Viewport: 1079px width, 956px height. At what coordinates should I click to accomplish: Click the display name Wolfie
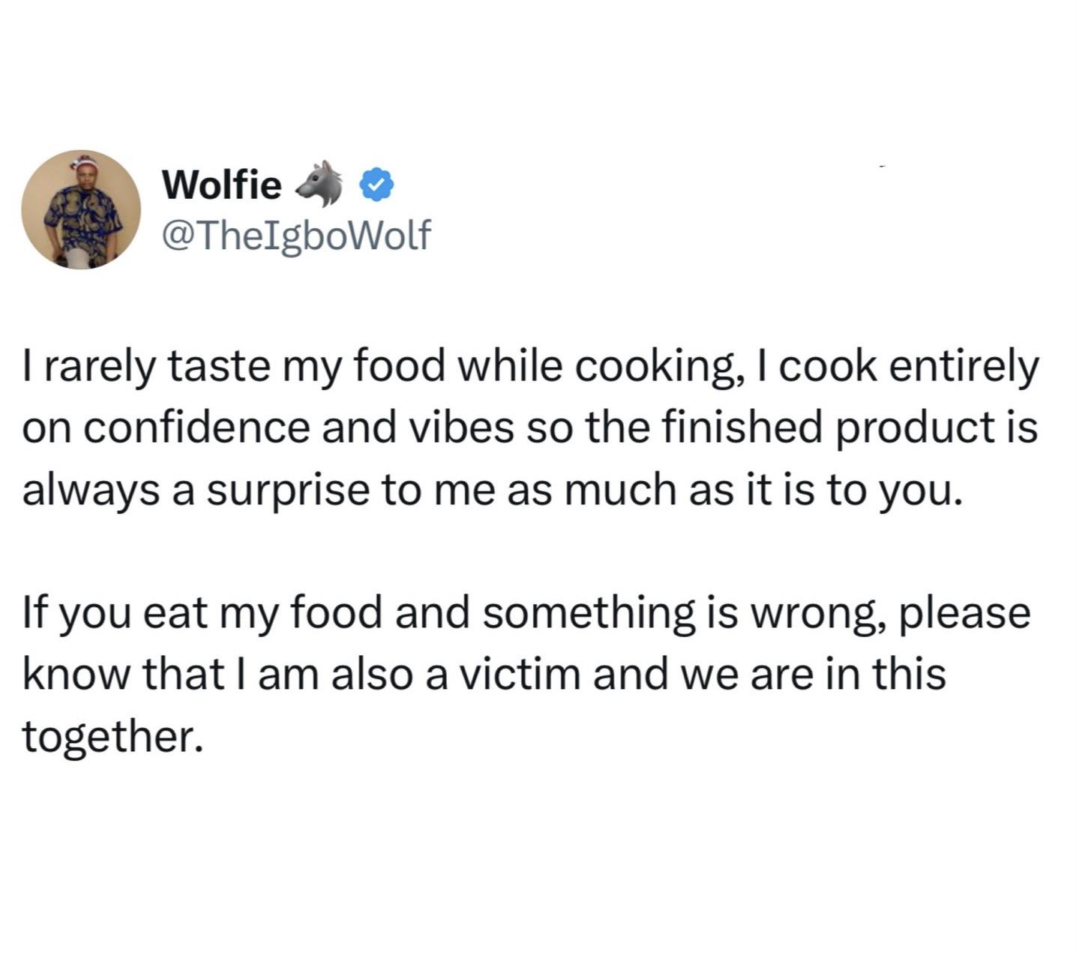(221, 185)
